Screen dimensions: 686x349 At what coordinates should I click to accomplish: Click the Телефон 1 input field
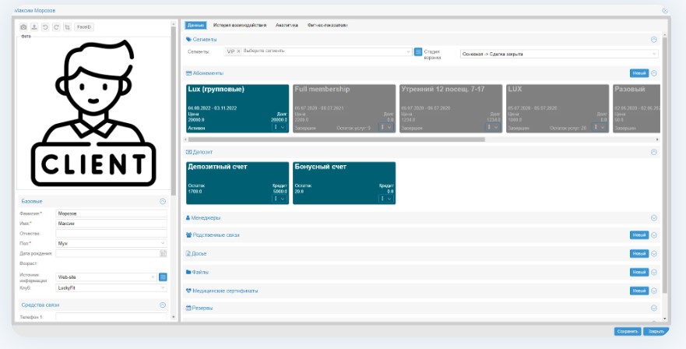click(x=111, y=316)
